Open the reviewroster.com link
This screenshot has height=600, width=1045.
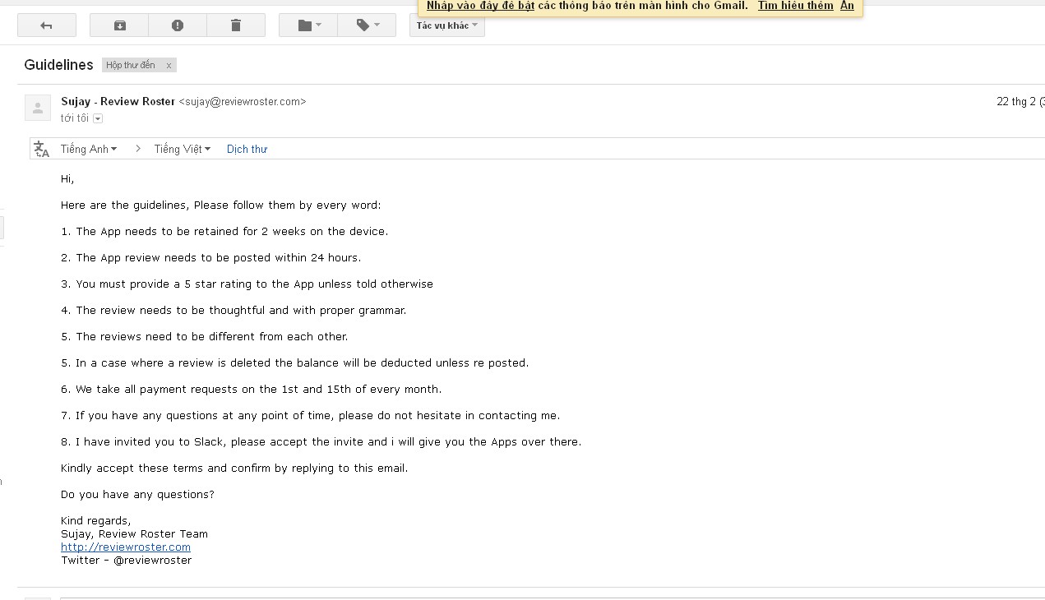pos(126,547)
